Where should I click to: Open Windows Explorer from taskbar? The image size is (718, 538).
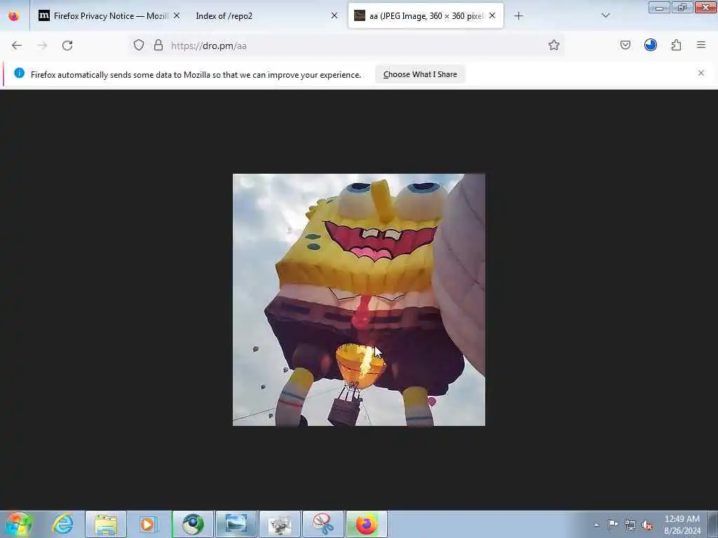106,524
